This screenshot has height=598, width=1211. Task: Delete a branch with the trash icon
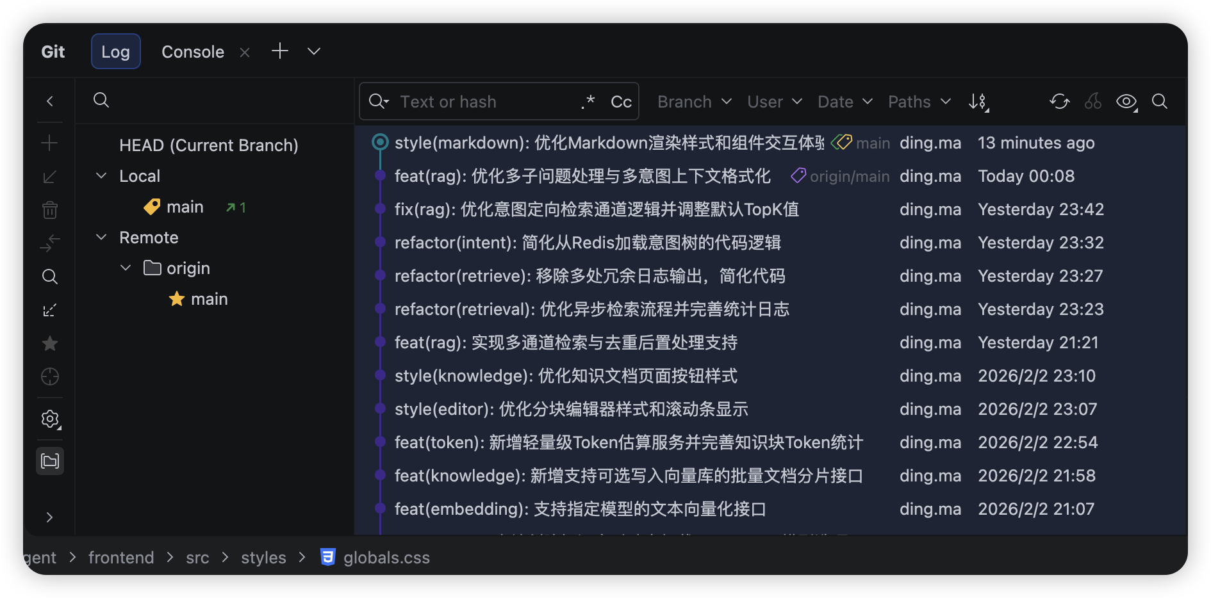point(50,209)
